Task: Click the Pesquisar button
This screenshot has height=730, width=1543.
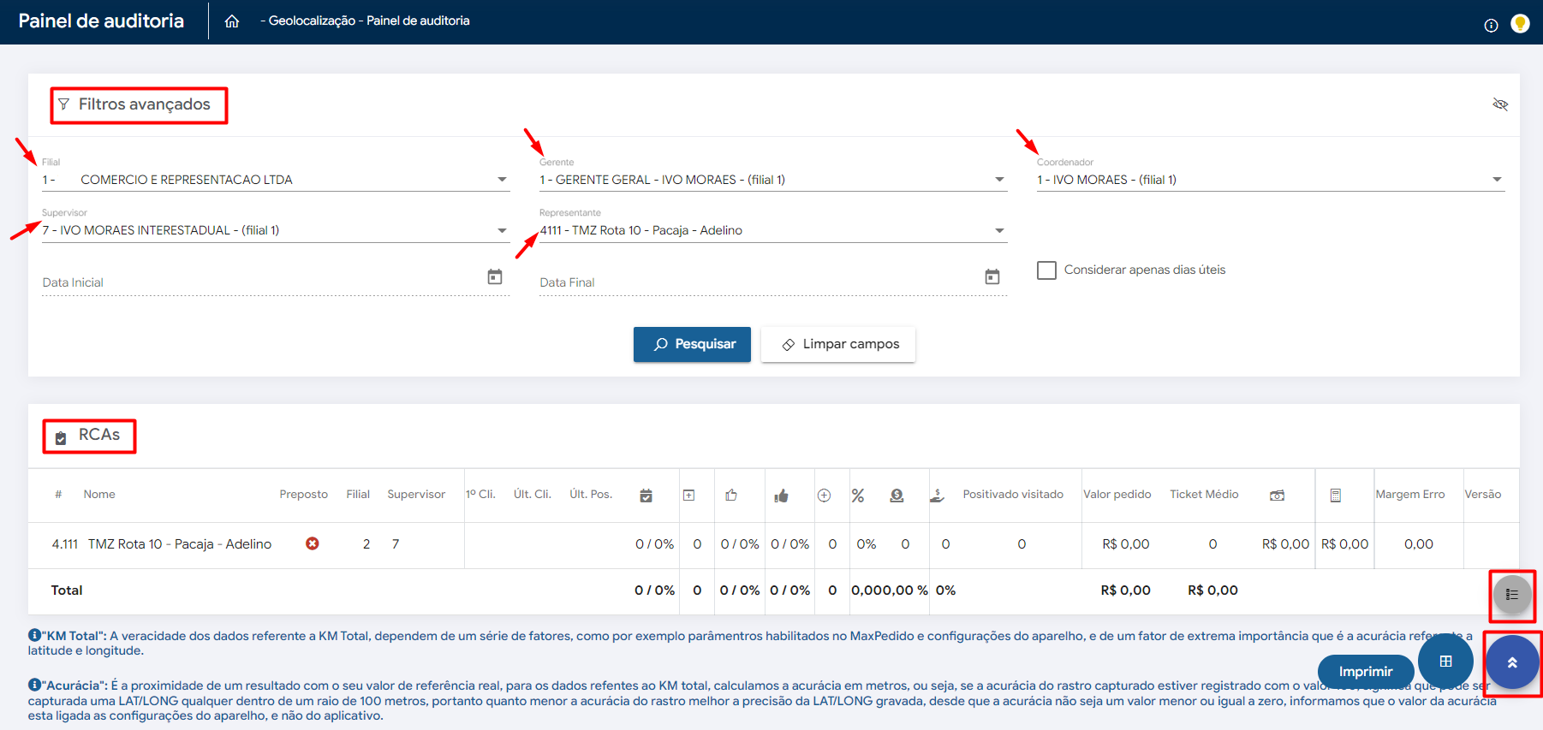Action: pos(692,344)
